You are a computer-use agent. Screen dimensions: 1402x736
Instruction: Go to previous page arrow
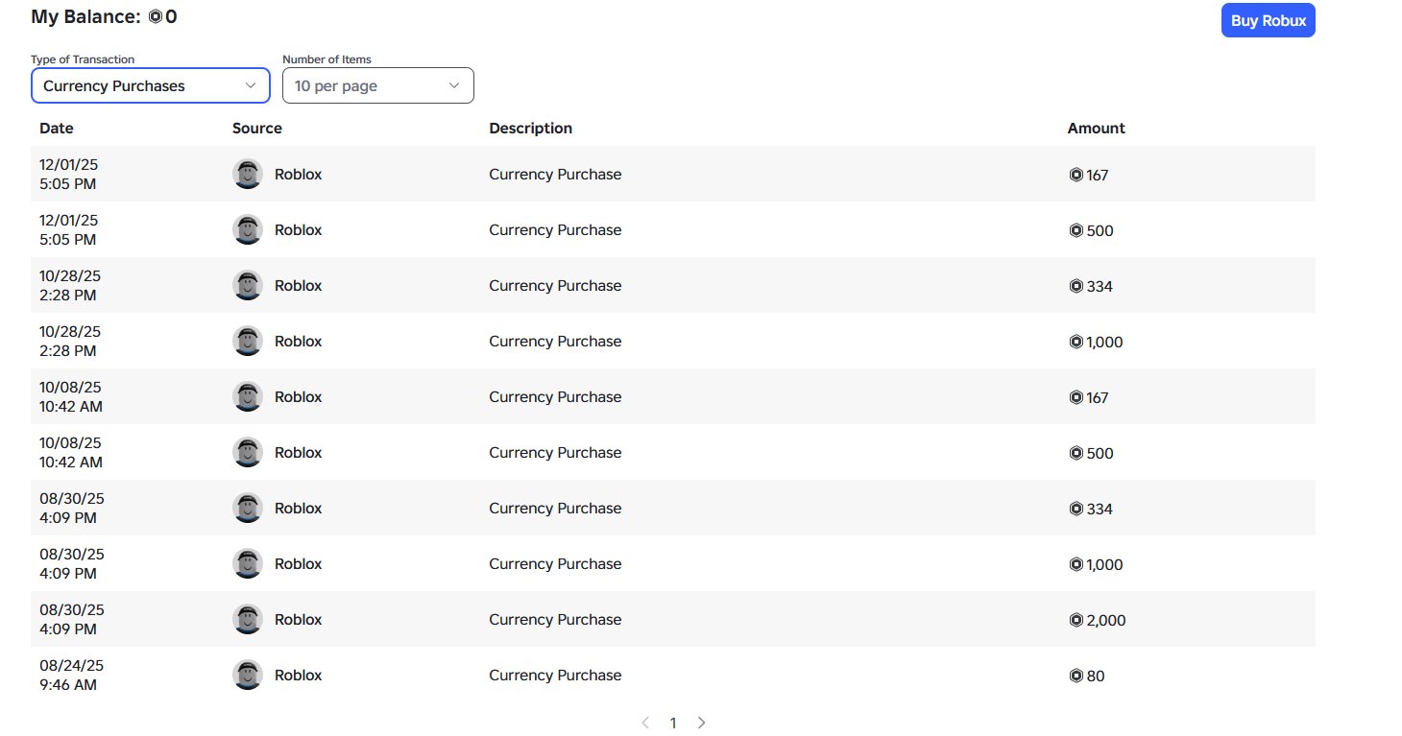tap(645, 723)
